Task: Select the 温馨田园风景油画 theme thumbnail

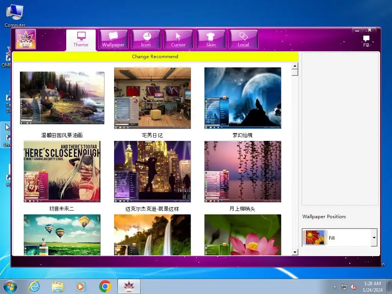Action: pos(62,98)
